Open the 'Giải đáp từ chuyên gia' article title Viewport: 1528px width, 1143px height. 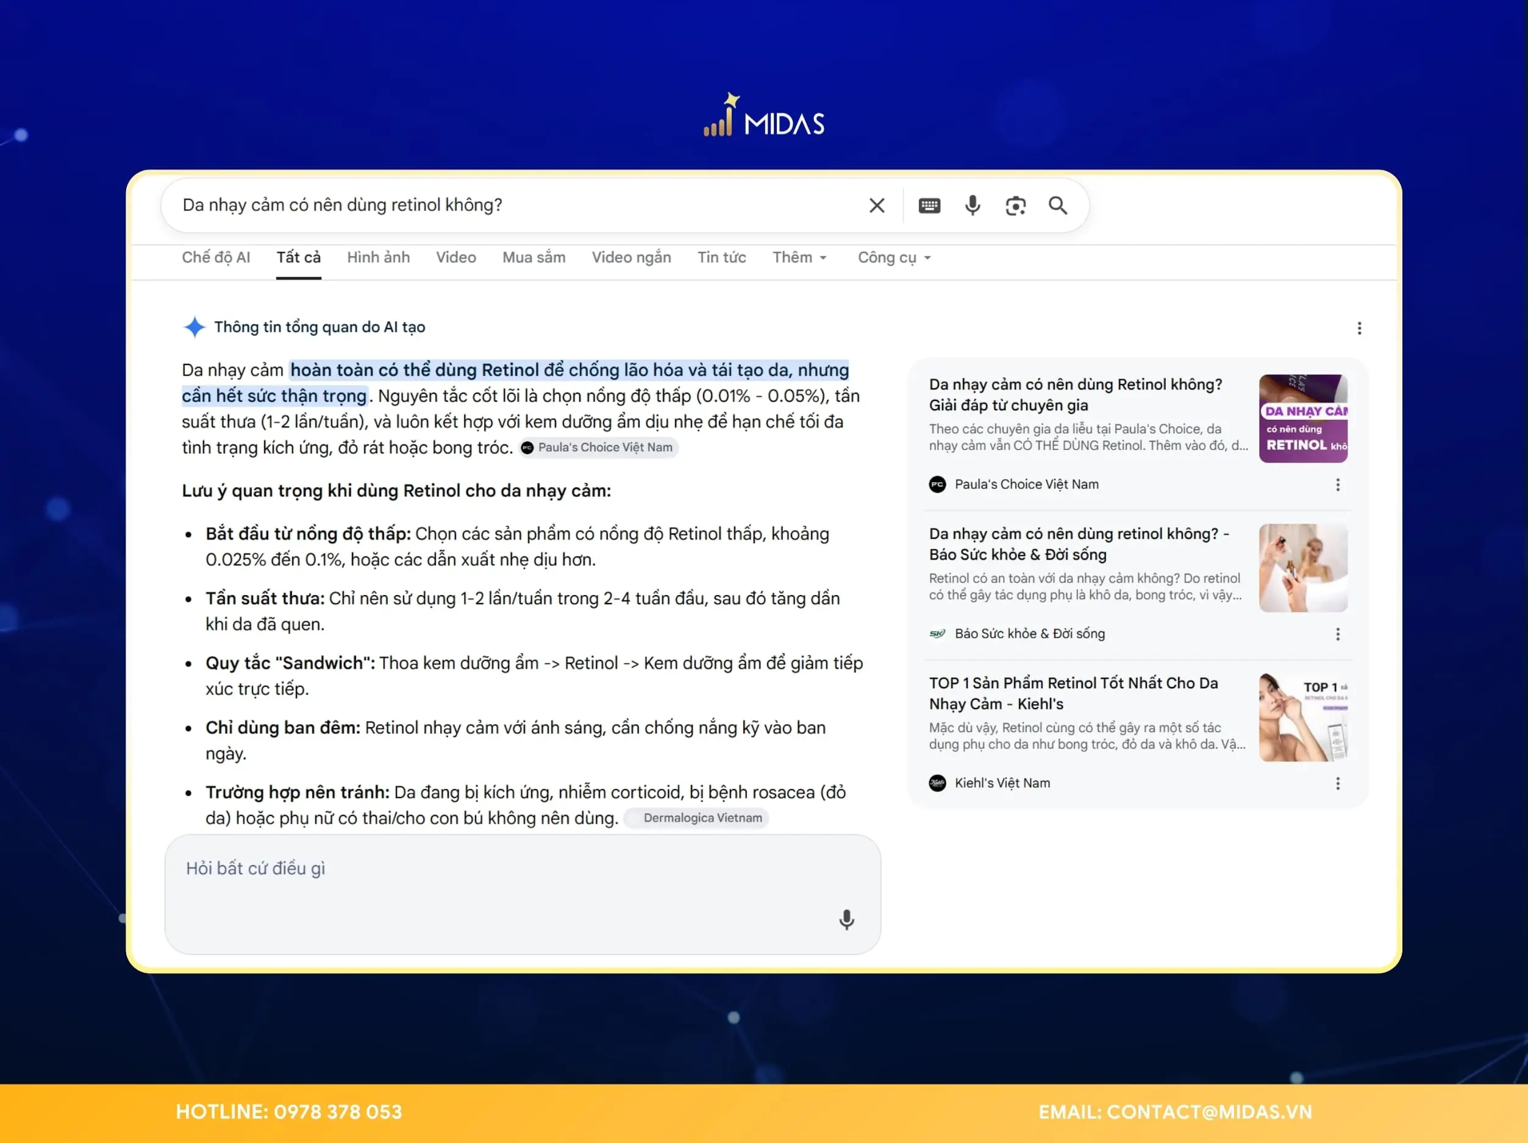[x=1075, y=395]
